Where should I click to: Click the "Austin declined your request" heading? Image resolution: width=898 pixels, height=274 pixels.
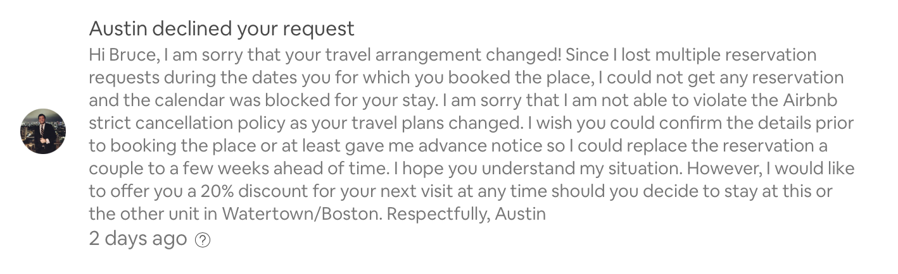(x=222, y=28)
